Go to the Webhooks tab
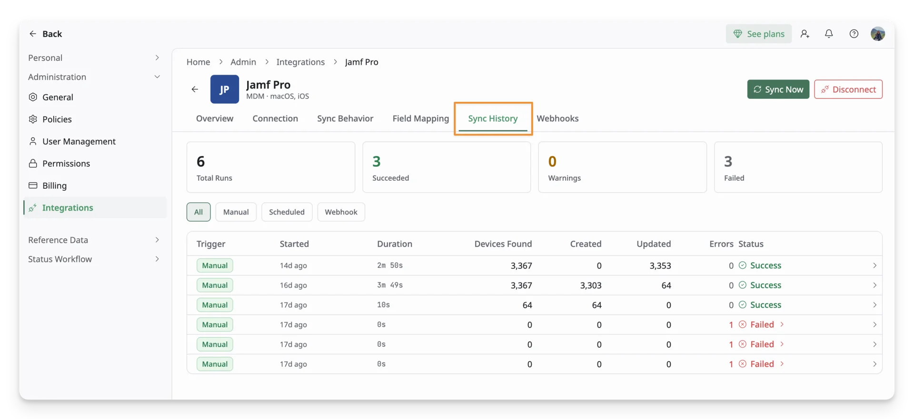This screenshot has width=914, height=419. click(x=557, y=118)
